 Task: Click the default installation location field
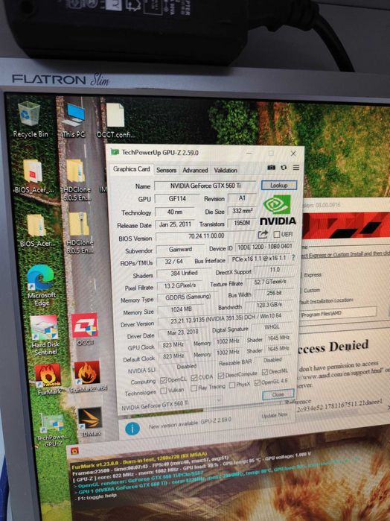[x=338, y=312]
